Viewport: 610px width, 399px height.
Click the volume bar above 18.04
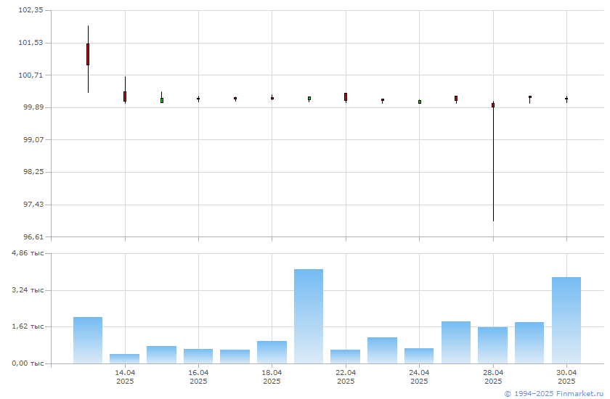pyautogui.click(x=272, y=353)
